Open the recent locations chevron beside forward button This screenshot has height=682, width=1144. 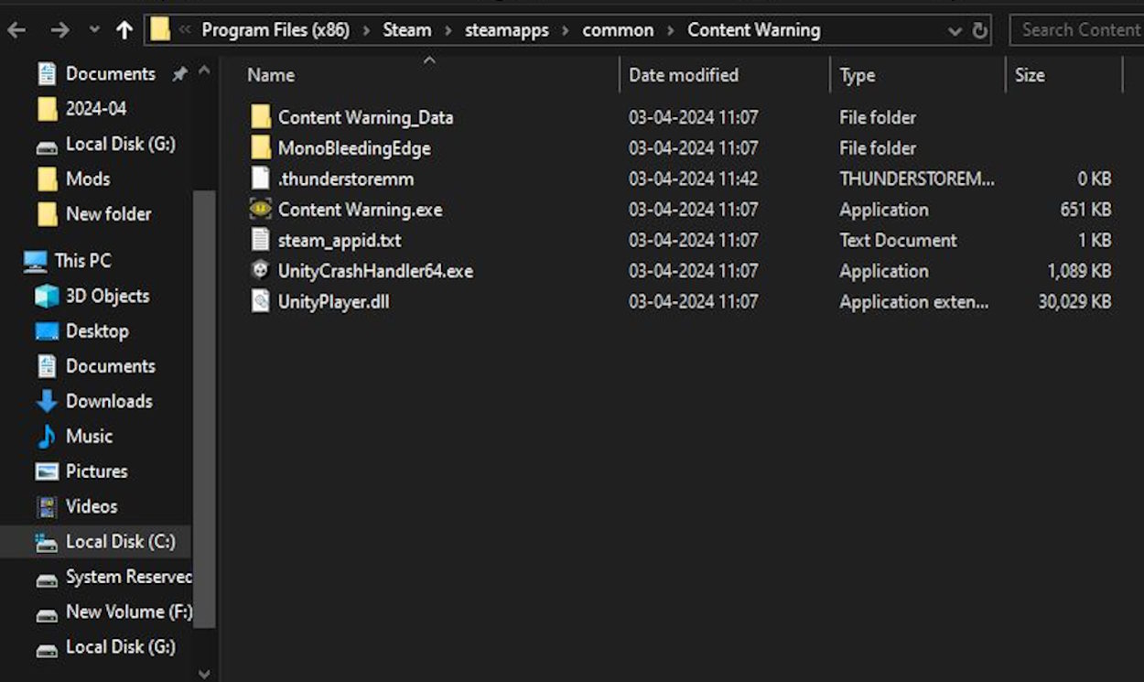(x=94, y=29)
